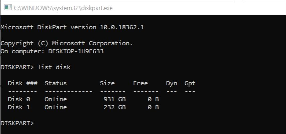Click the 931 GB size value
The width and height of the screenshot is (286, 134).
tap(114, 99)
